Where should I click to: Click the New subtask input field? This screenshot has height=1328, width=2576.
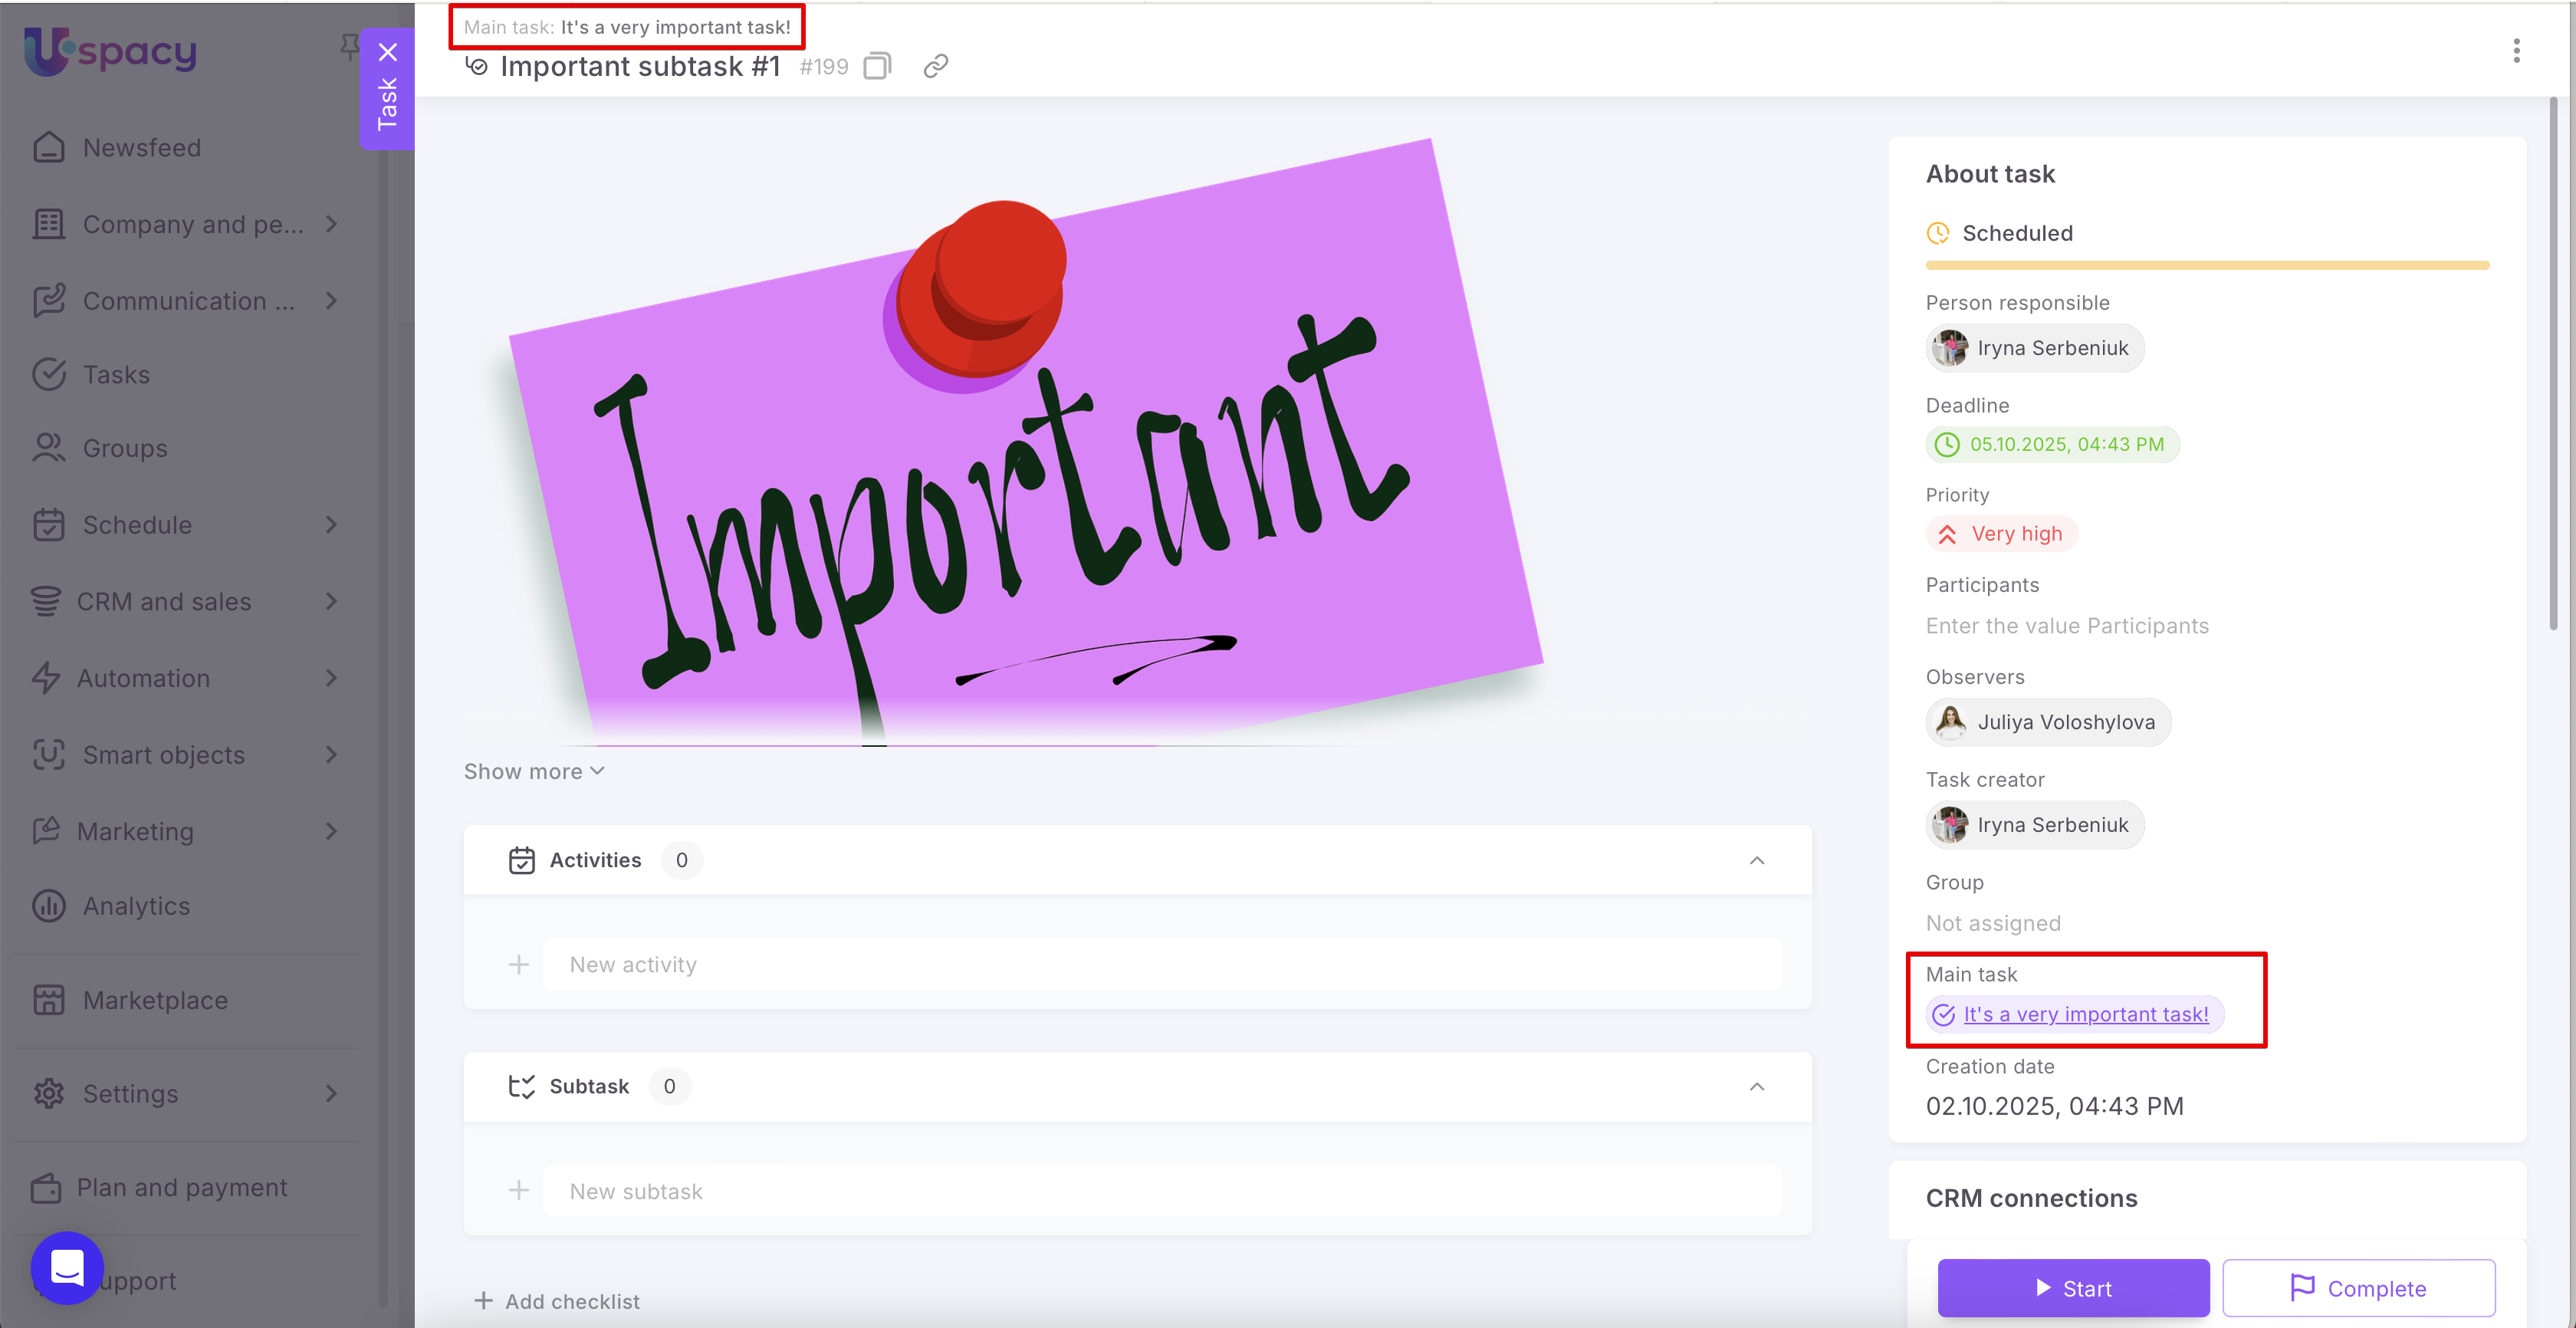[x=1162, y=1190]
